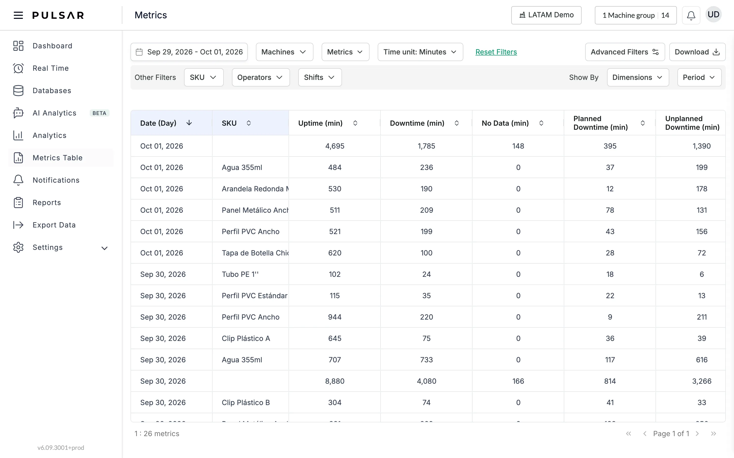
Task: Click the Tubo PE 1'' cell
Action: tap(251, 274)
